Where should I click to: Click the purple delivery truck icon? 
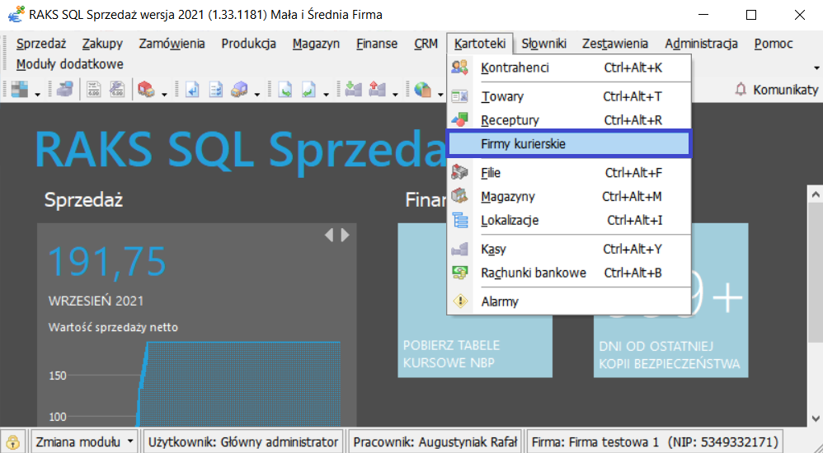[x=239, y=90]
